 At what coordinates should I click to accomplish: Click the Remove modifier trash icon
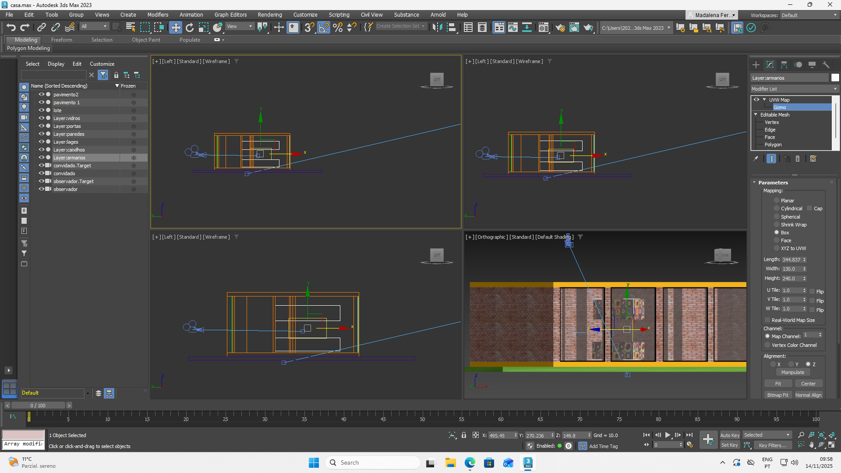(x=798, y=159)
